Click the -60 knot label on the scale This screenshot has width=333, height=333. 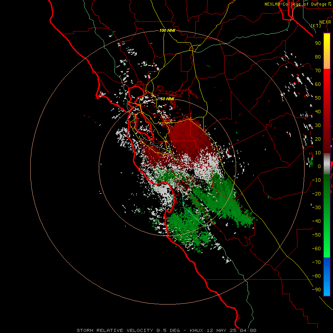tap(316, 249)
